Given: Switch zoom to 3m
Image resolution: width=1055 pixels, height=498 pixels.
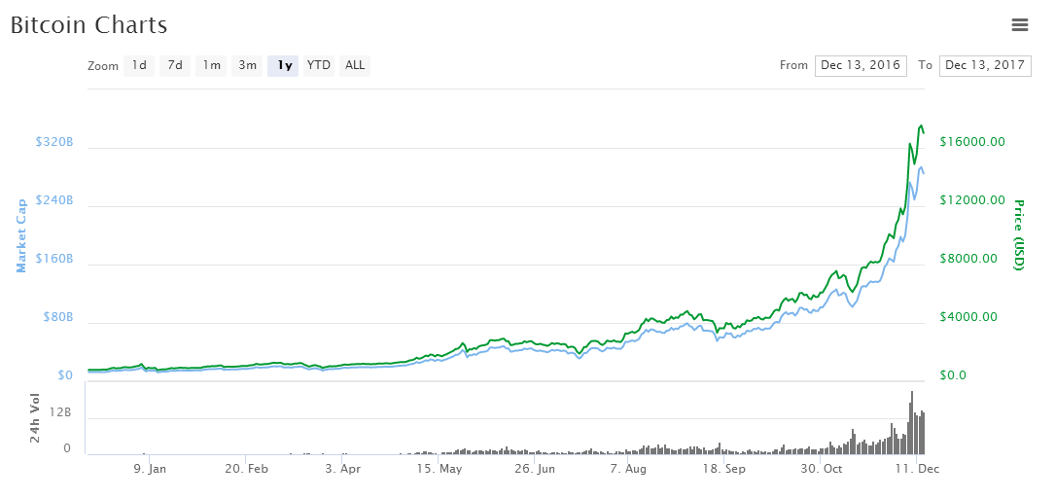Looking at the screenshot, I should (x=248, y=65).
